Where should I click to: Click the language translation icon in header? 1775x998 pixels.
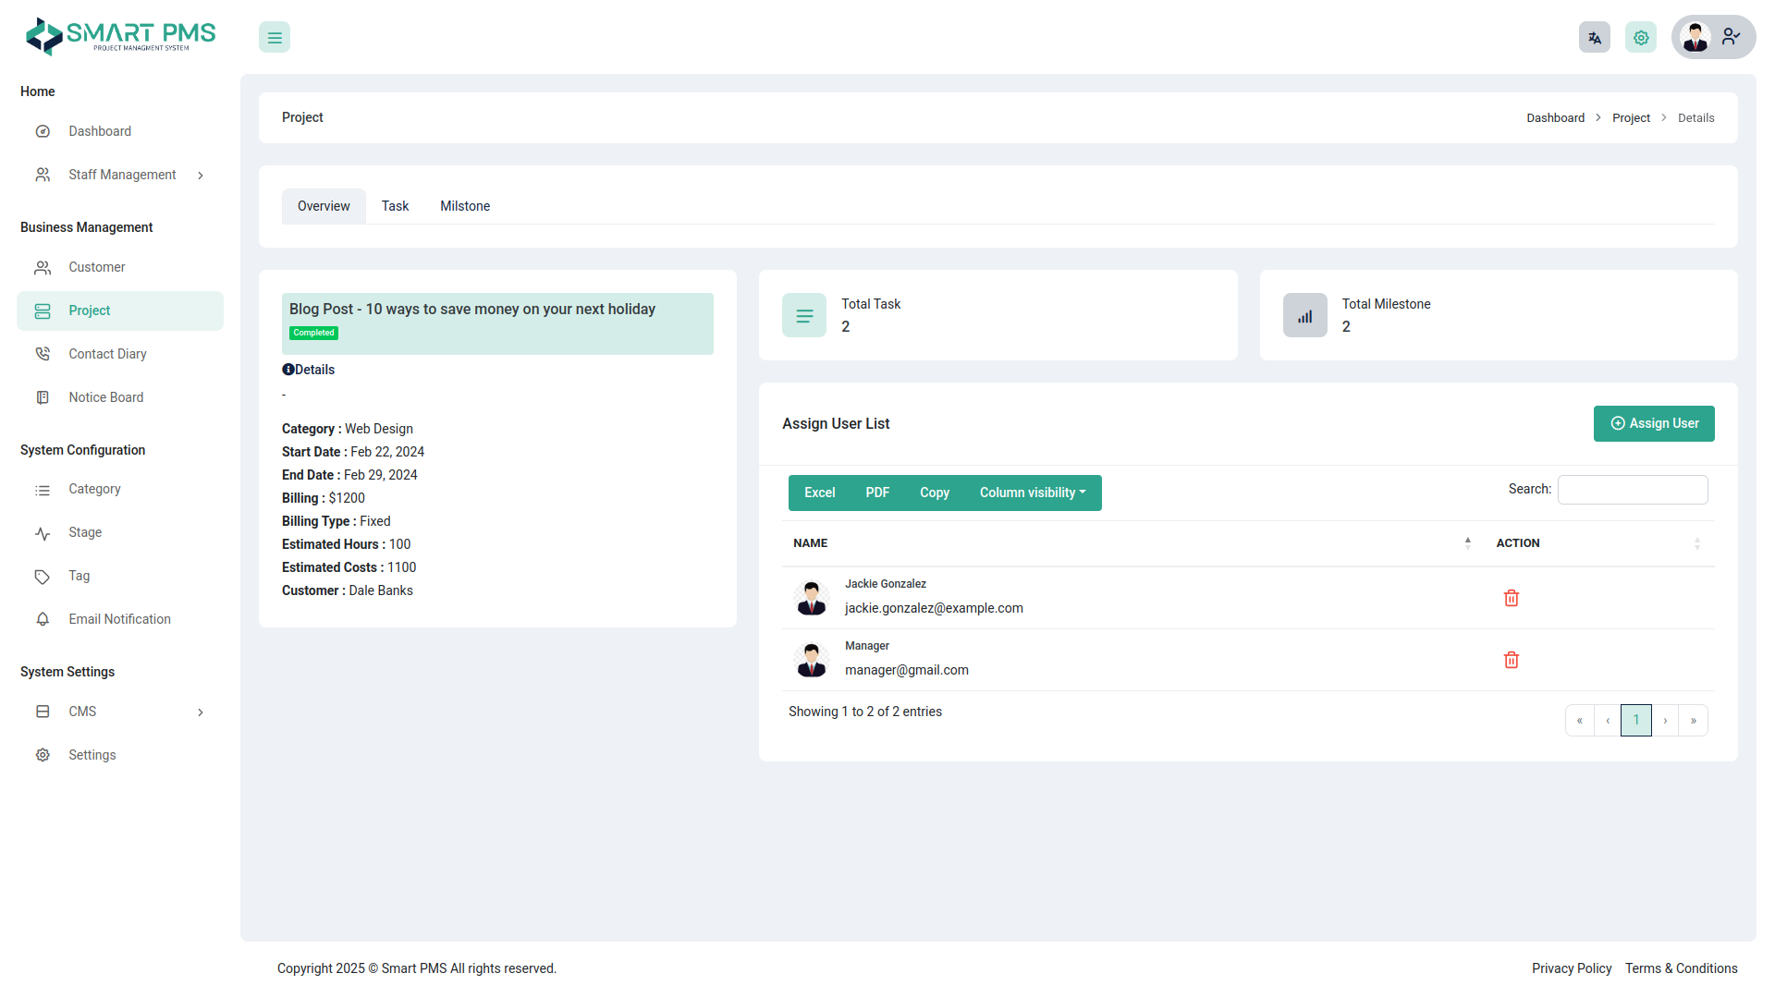pos(1594,37)
